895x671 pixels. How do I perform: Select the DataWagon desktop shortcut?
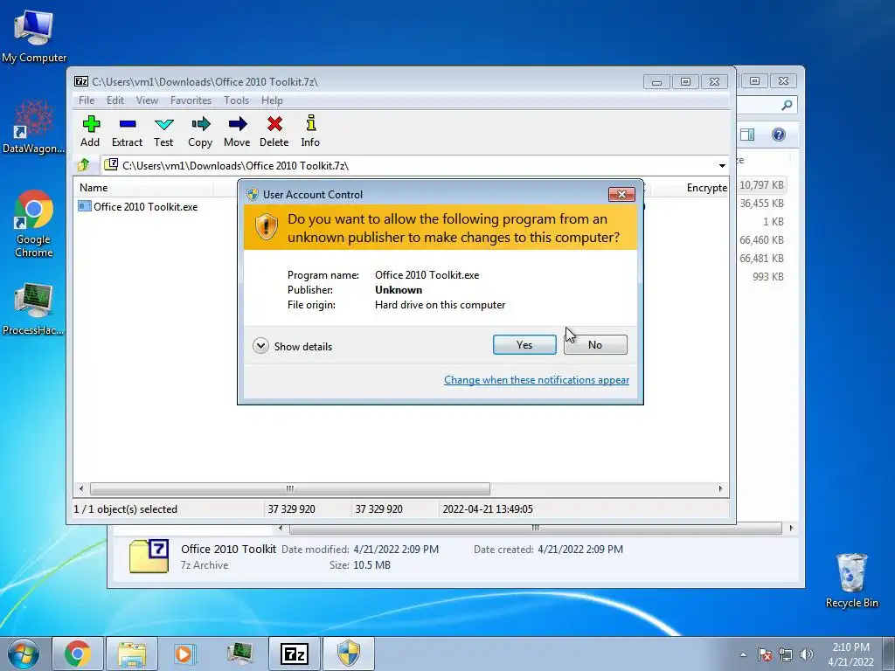(34, 126)
